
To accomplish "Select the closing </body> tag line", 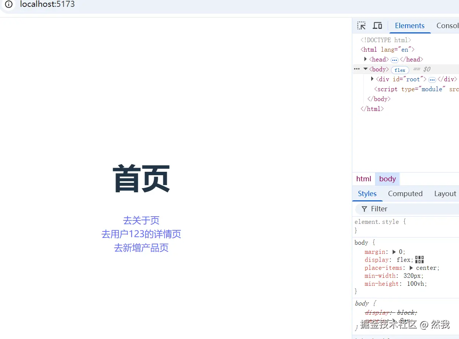I will coord(379,99).
